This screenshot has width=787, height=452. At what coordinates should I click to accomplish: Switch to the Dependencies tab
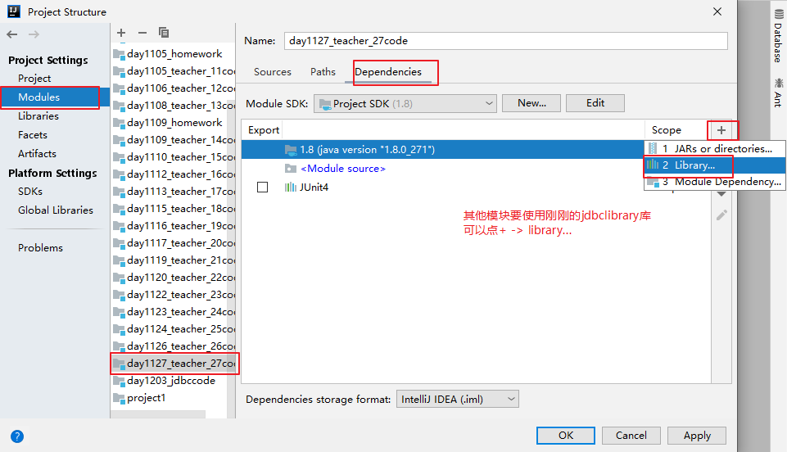click(388, 72)
